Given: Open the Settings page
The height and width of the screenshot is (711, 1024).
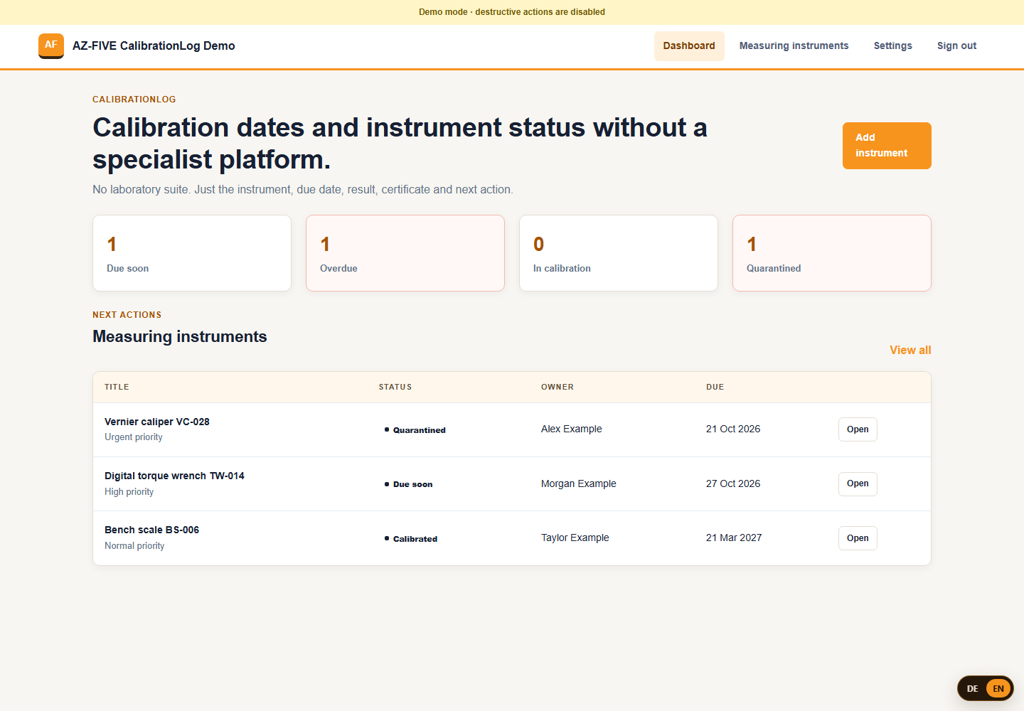Looking at the screenshot, I should pyautogui.click(x=892, y=46).
